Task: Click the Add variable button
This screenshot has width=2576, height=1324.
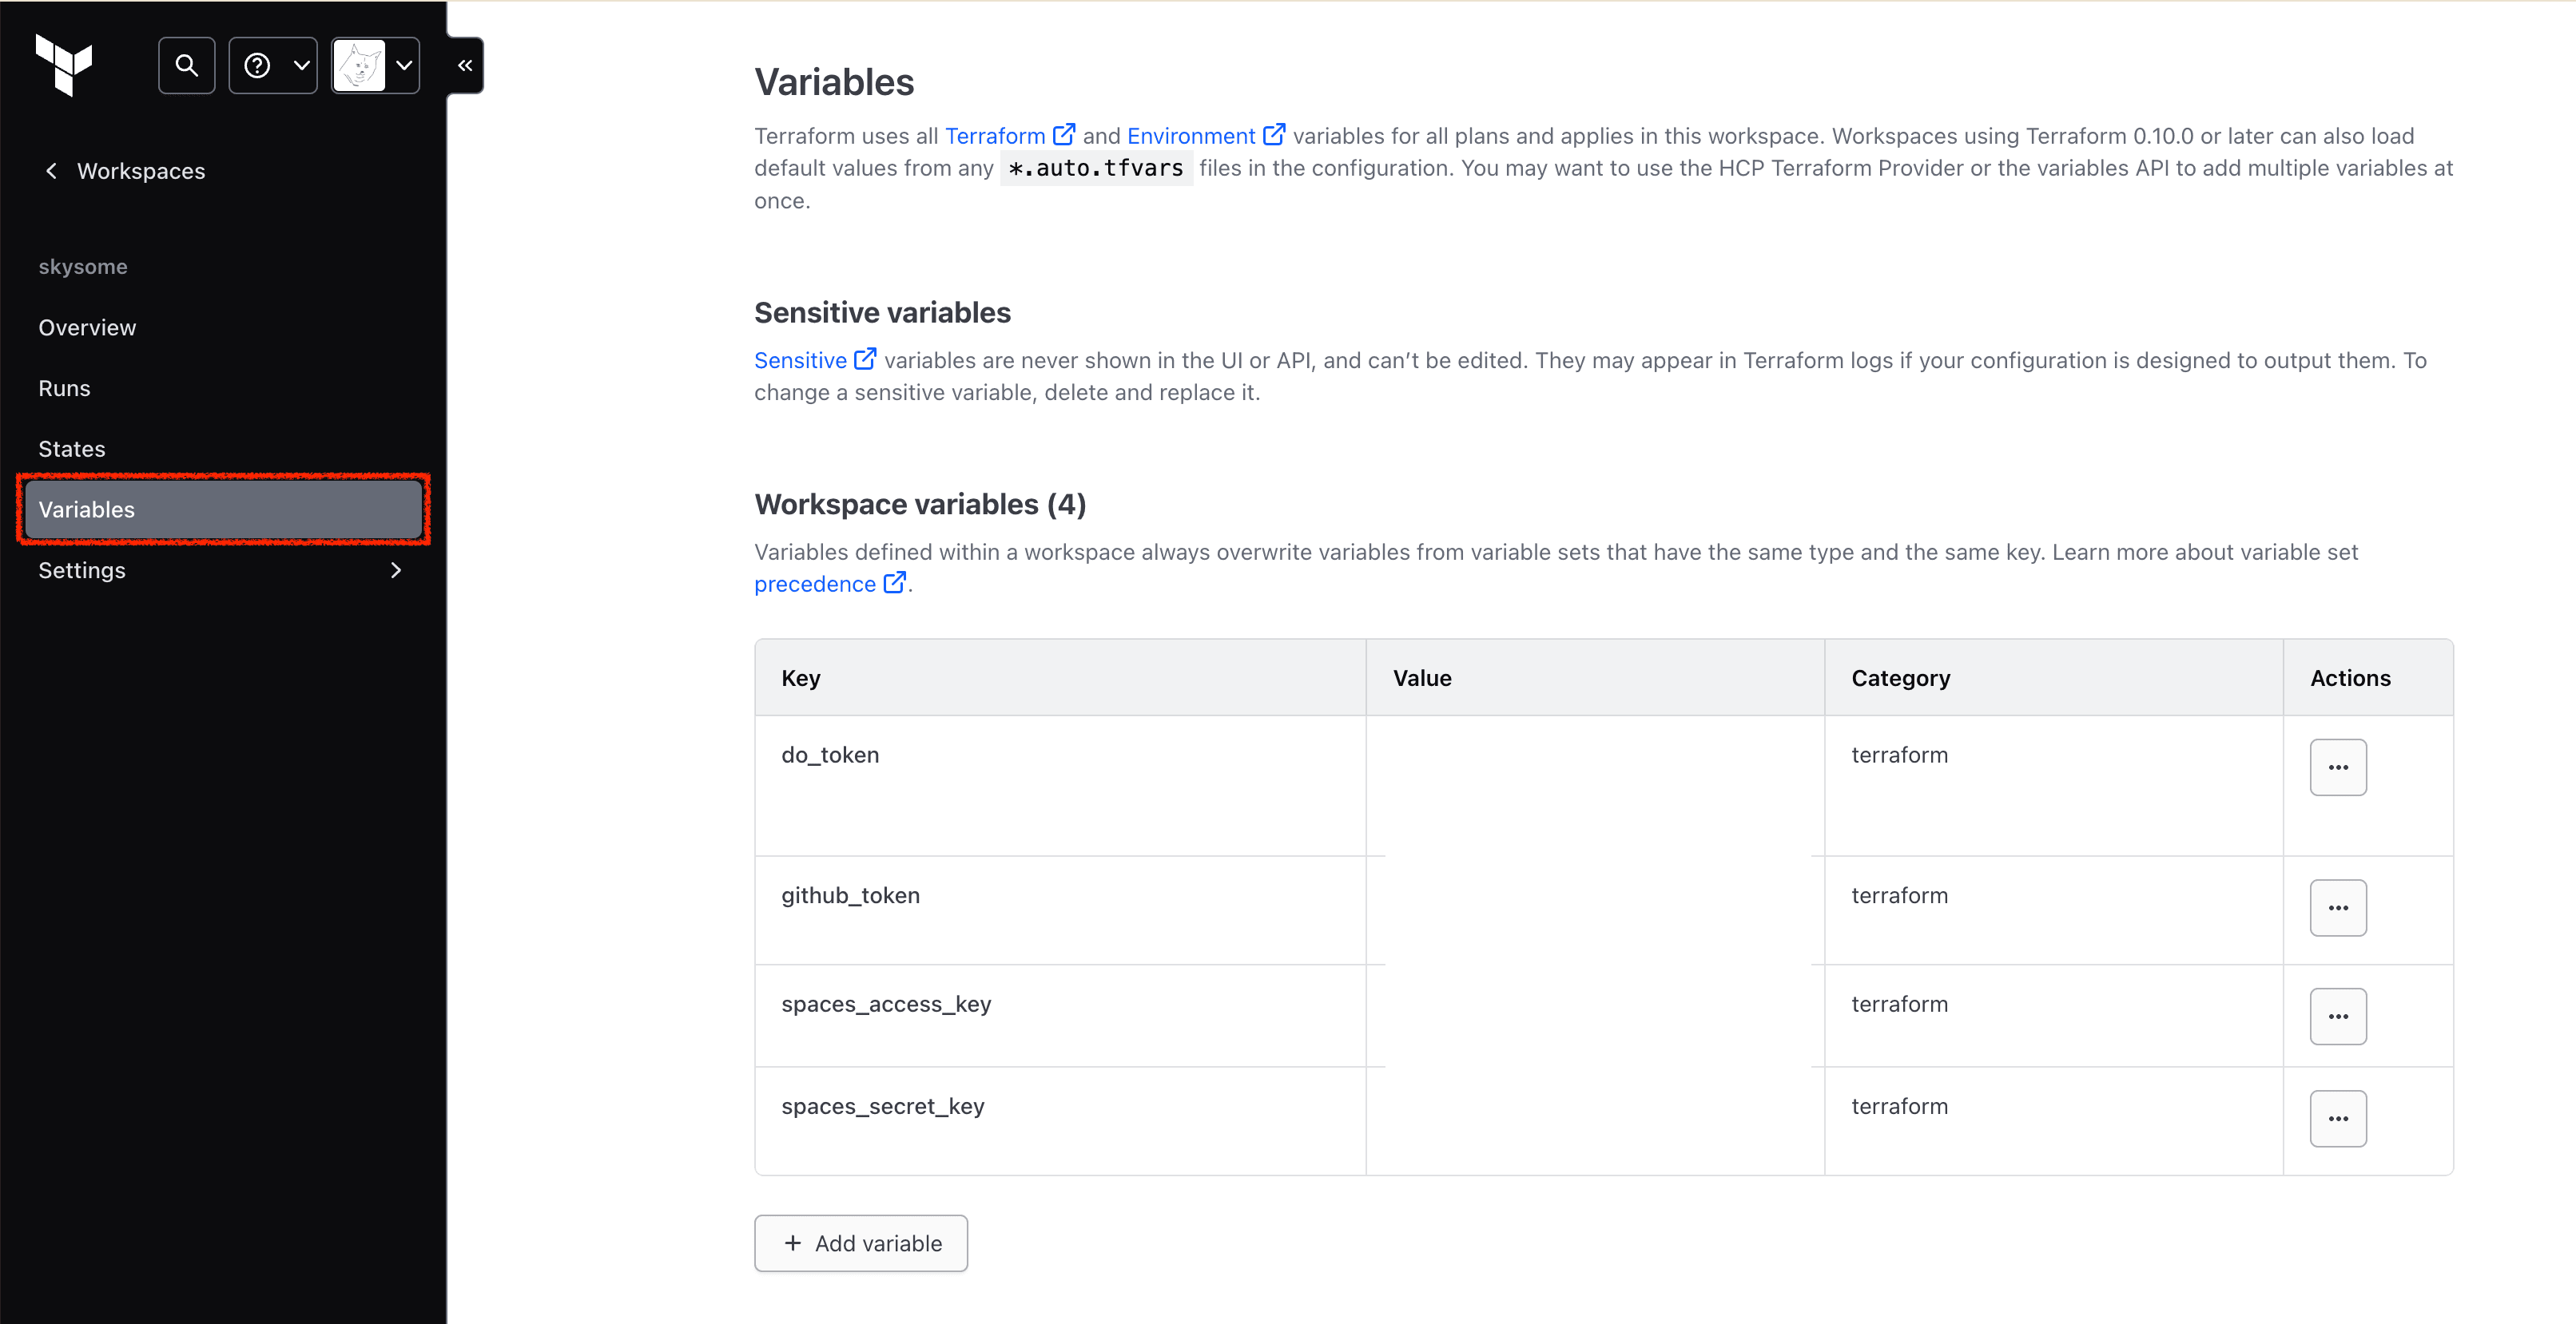Action: 861,1242
